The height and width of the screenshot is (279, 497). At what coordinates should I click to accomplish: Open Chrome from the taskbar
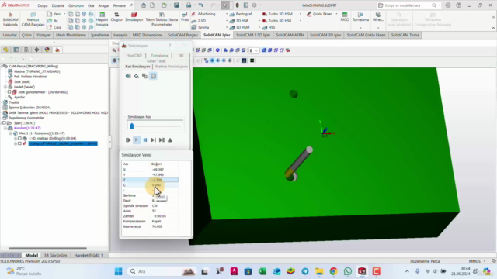click(x=333, y=271)
